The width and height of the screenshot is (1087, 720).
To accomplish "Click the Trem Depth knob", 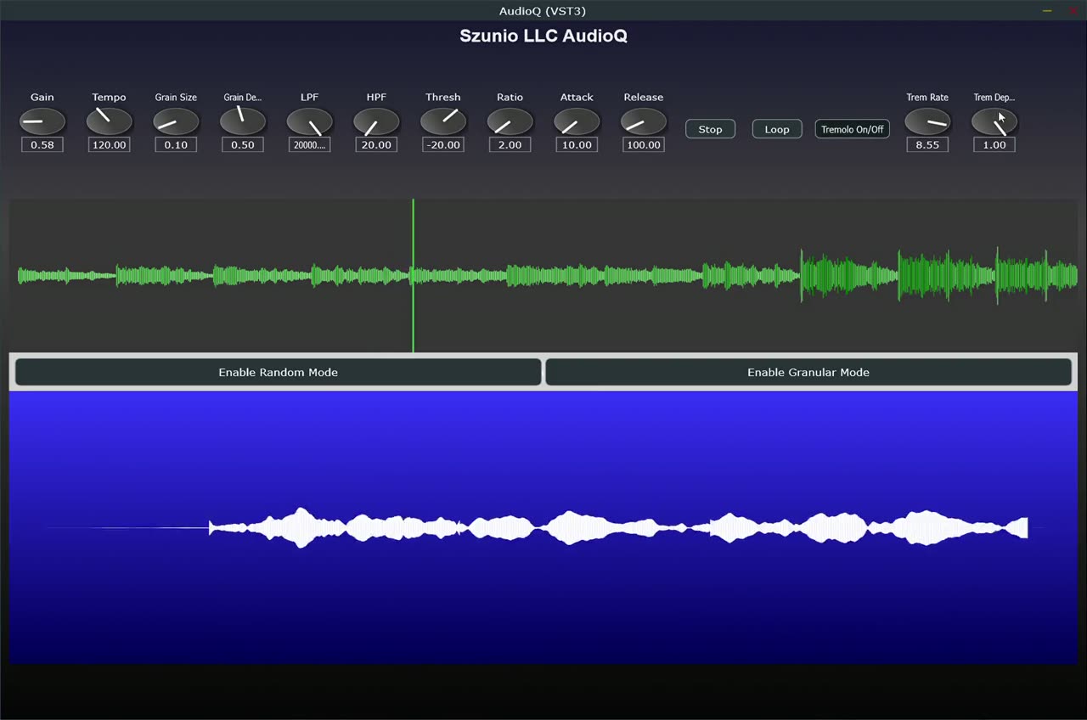I will [994, 121].
